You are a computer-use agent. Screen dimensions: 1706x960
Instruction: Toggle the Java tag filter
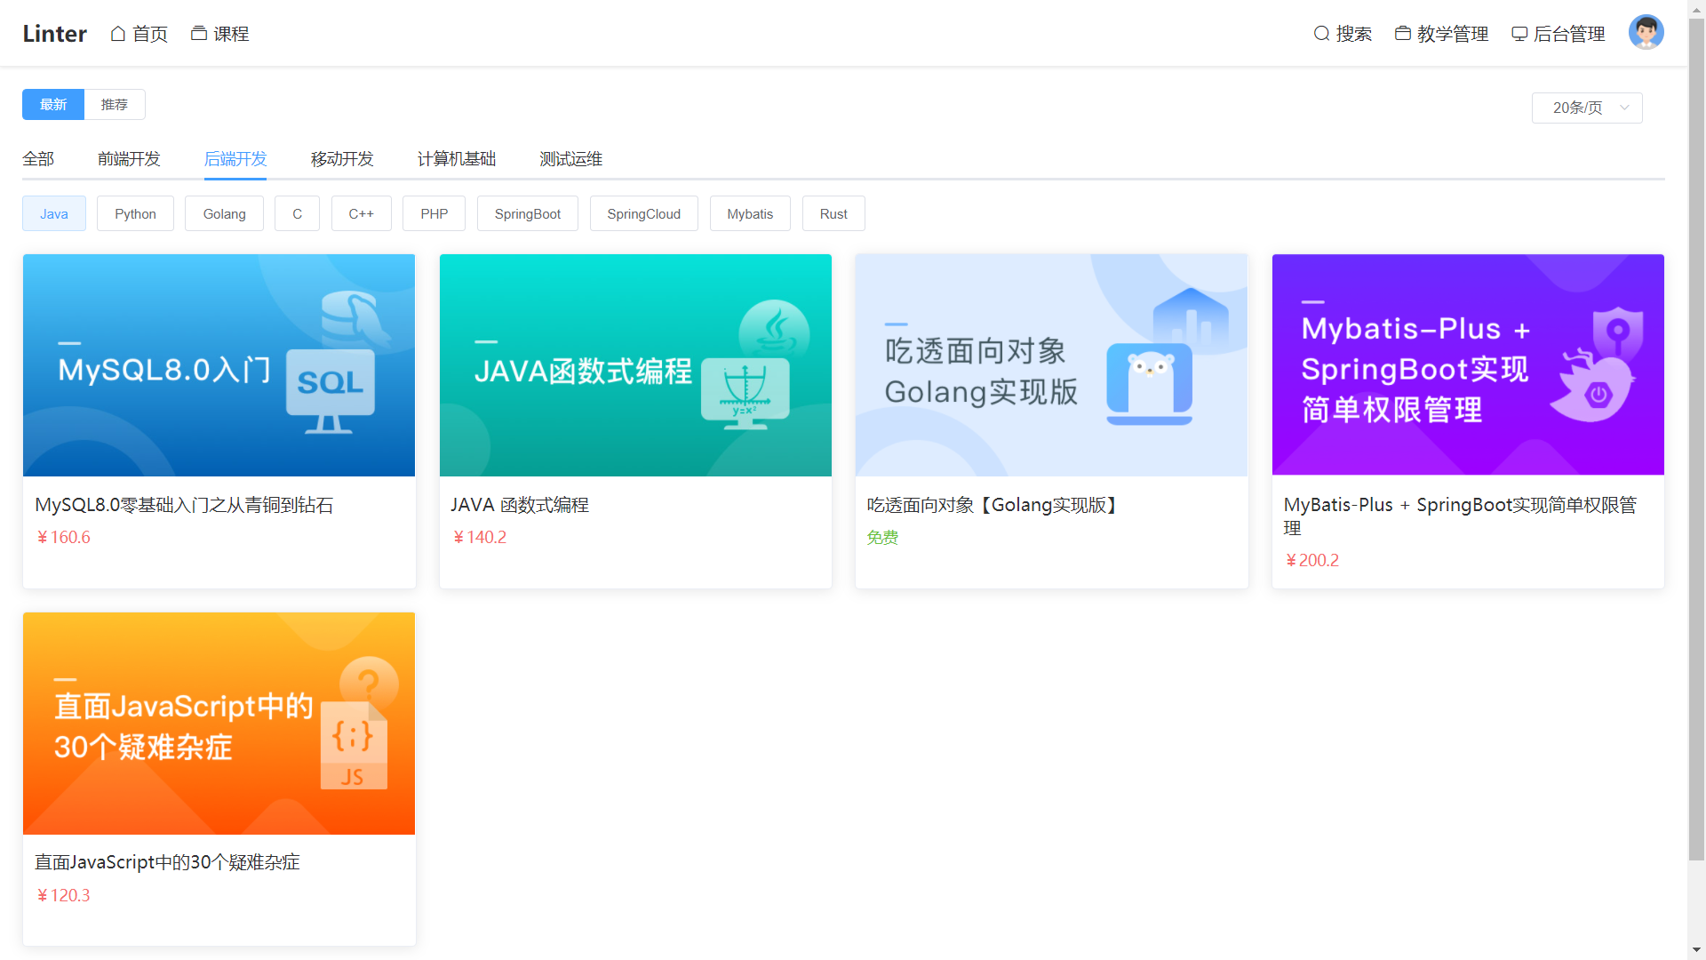coord(54,214)
